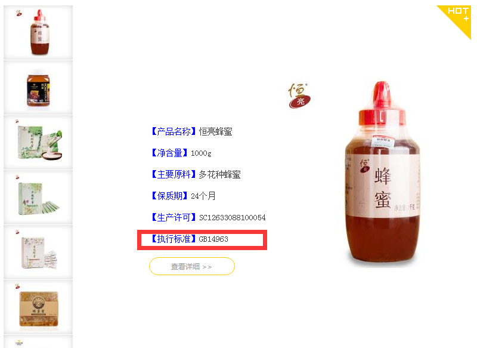
Task: Click the 产品名称 blue label
Action: point(174,131)
